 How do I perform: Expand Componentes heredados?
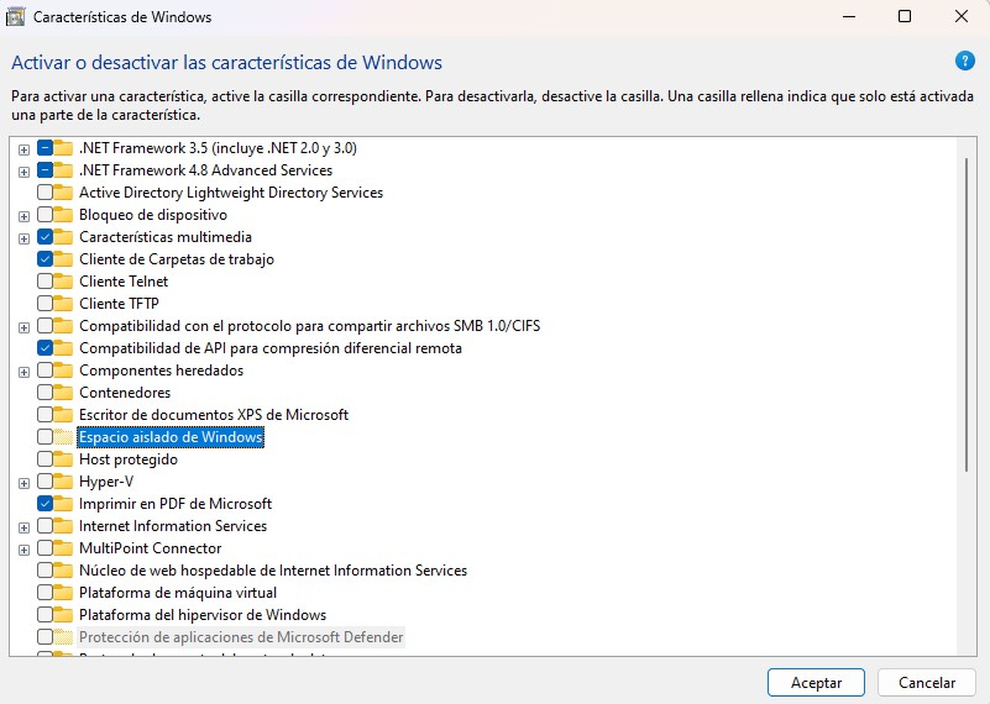(x=24, y=370)
